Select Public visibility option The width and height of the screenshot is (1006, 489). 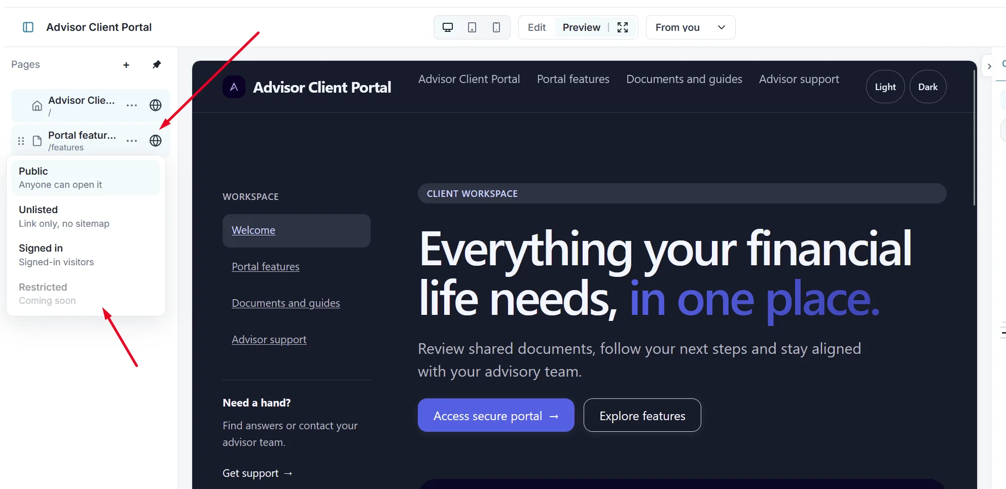[86, 178]
